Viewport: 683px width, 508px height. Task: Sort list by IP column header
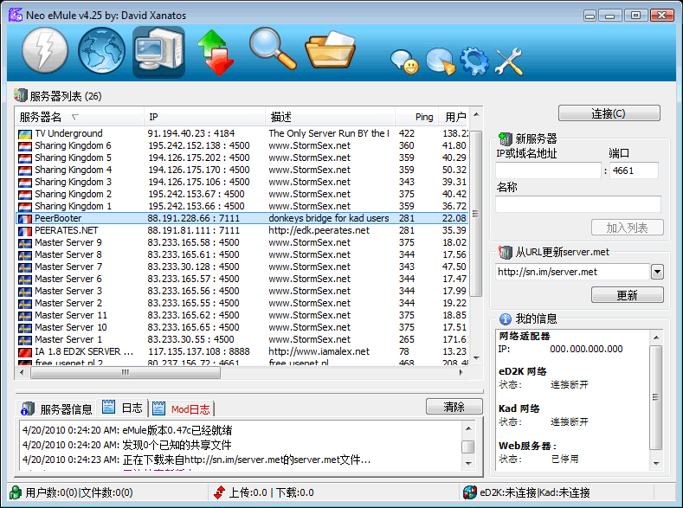(204, 117)
